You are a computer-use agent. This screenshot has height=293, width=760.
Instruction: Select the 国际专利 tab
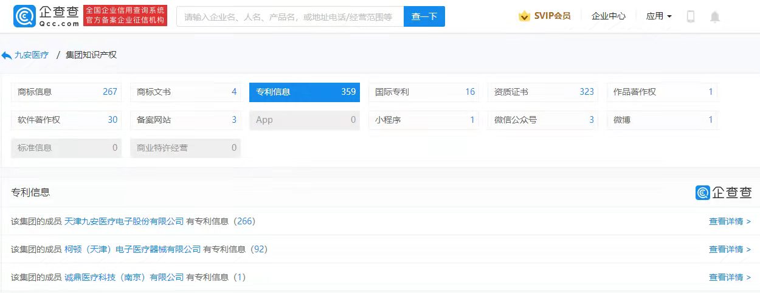[x=424, y=92]
